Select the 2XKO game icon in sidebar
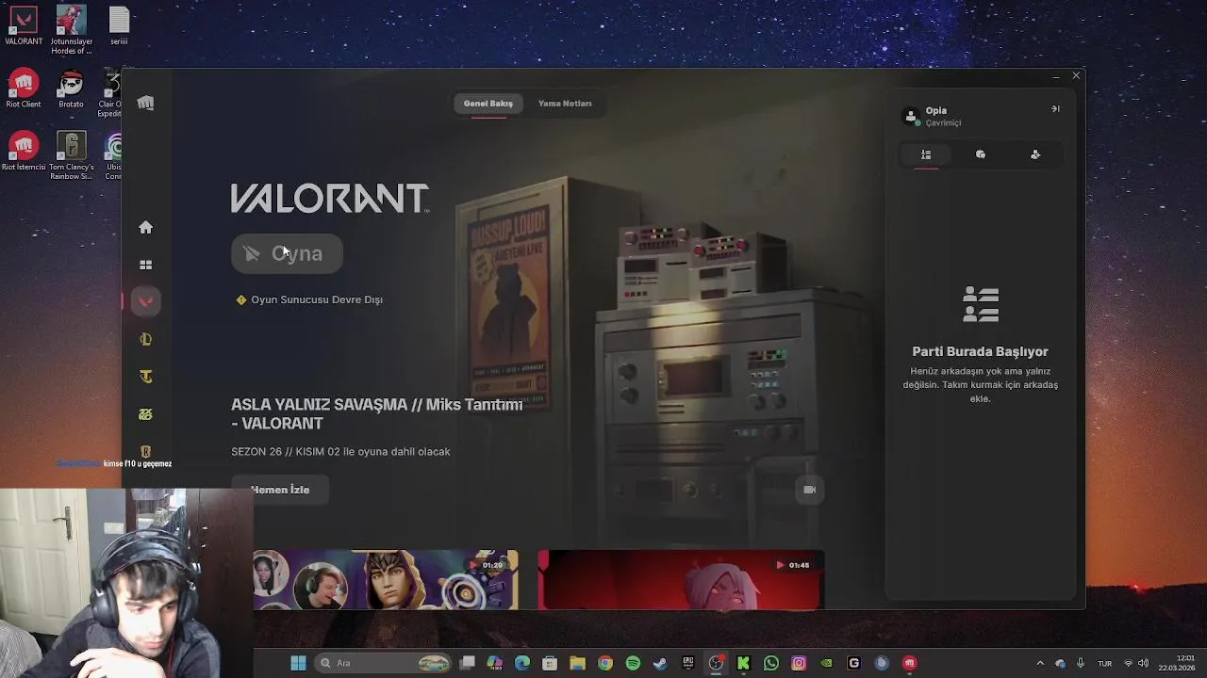The image size is (1207, 678). tap(145, 414)
